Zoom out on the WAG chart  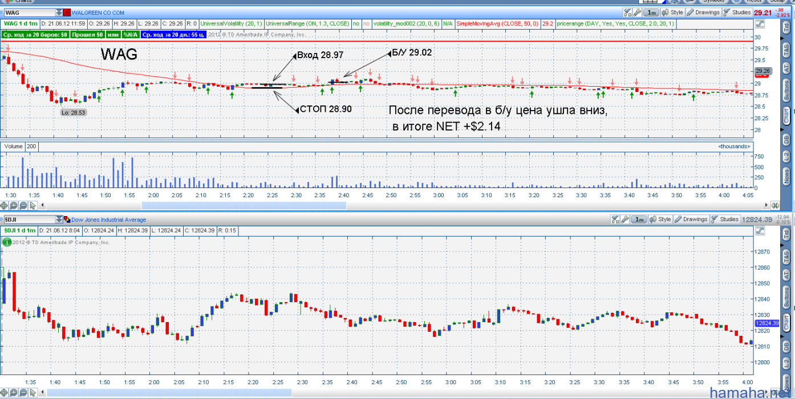(x=23, y=205)
